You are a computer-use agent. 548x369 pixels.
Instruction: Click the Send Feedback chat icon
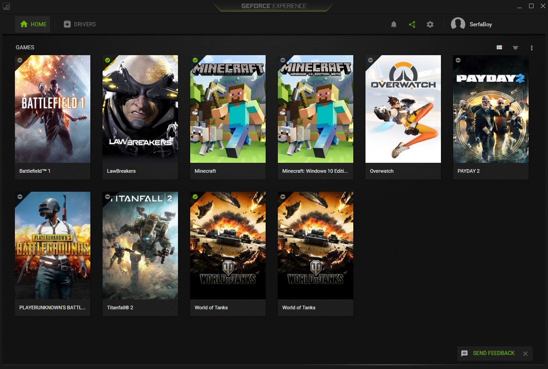[464, 354]
